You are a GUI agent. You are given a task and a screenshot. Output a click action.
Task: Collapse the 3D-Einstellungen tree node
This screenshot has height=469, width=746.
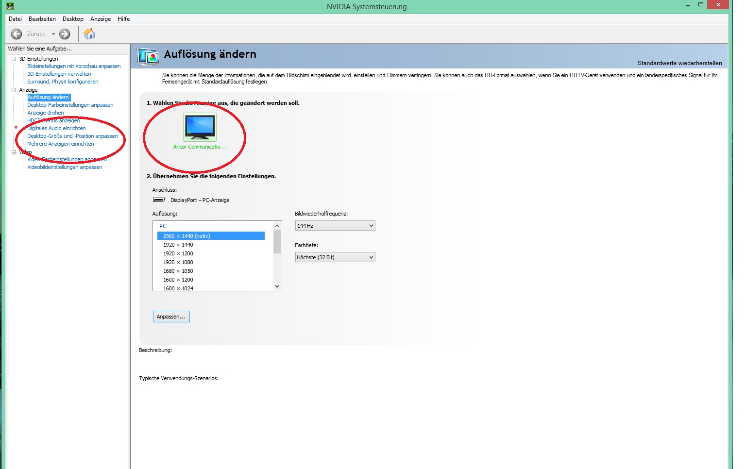coord(14,59)
